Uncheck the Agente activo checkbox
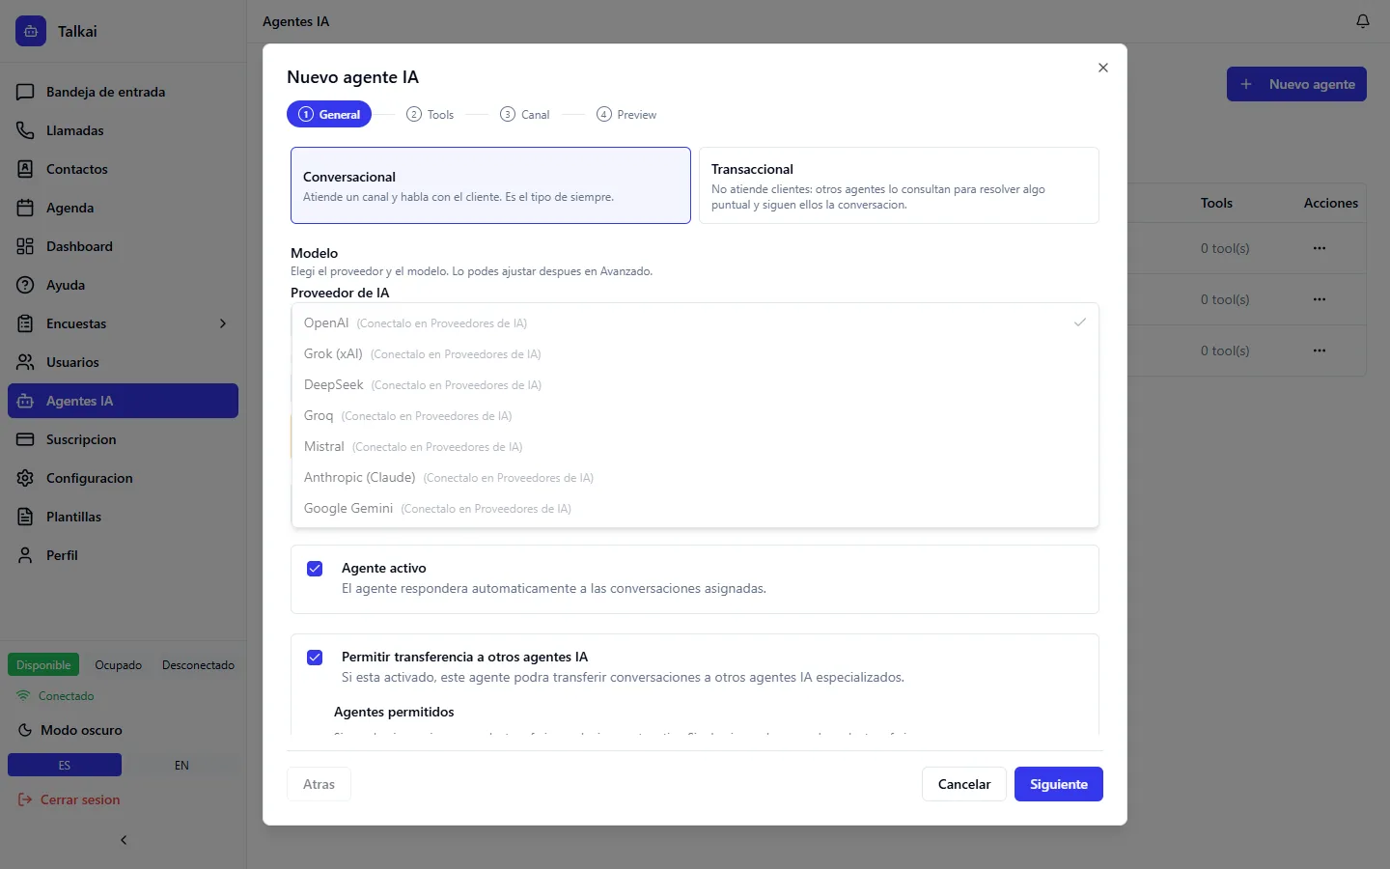1390x869 pixels. click(x=315, y=569)
